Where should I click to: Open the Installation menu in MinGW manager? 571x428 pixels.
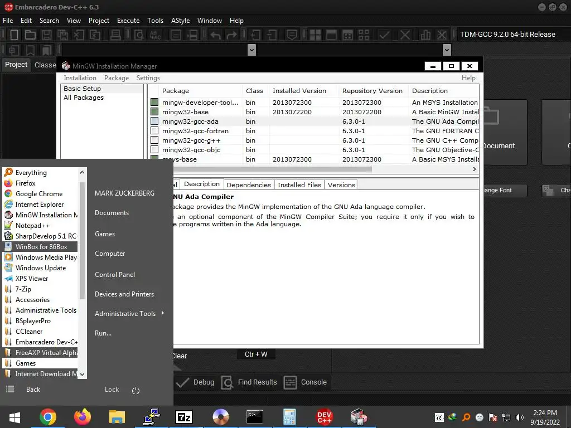pos(80,78)
